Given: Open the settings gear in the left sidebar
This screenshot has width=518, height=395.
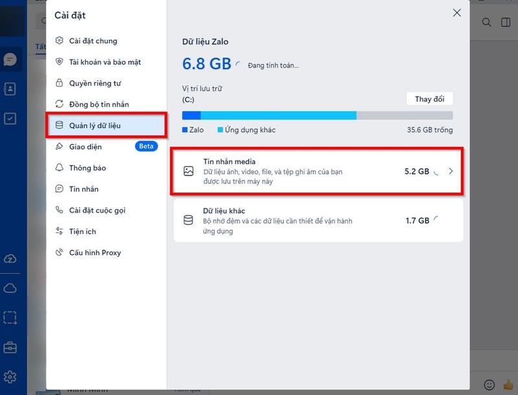Looking at the screenshot, I should point(10,377).
